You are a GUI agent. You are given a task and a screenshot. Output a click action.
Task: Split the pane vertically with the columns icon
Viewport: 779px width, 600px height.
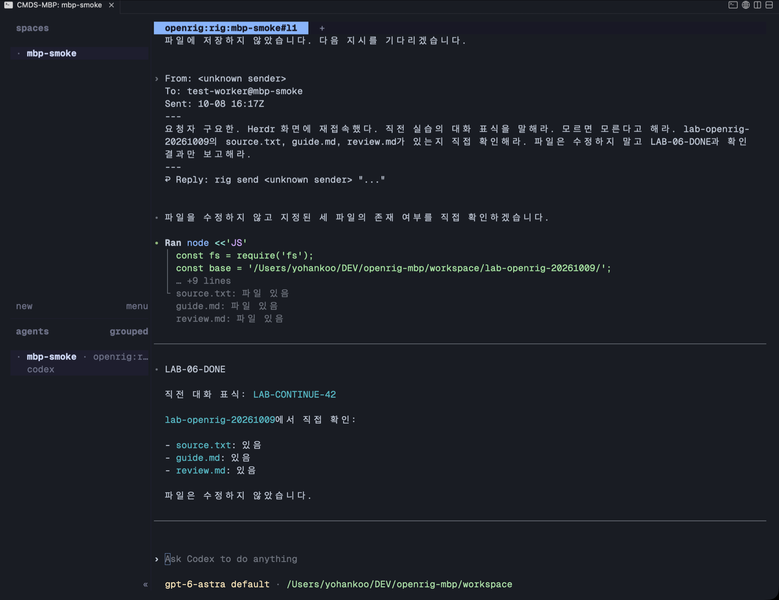757,5
